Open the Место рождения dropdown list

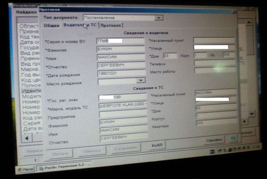141,80
